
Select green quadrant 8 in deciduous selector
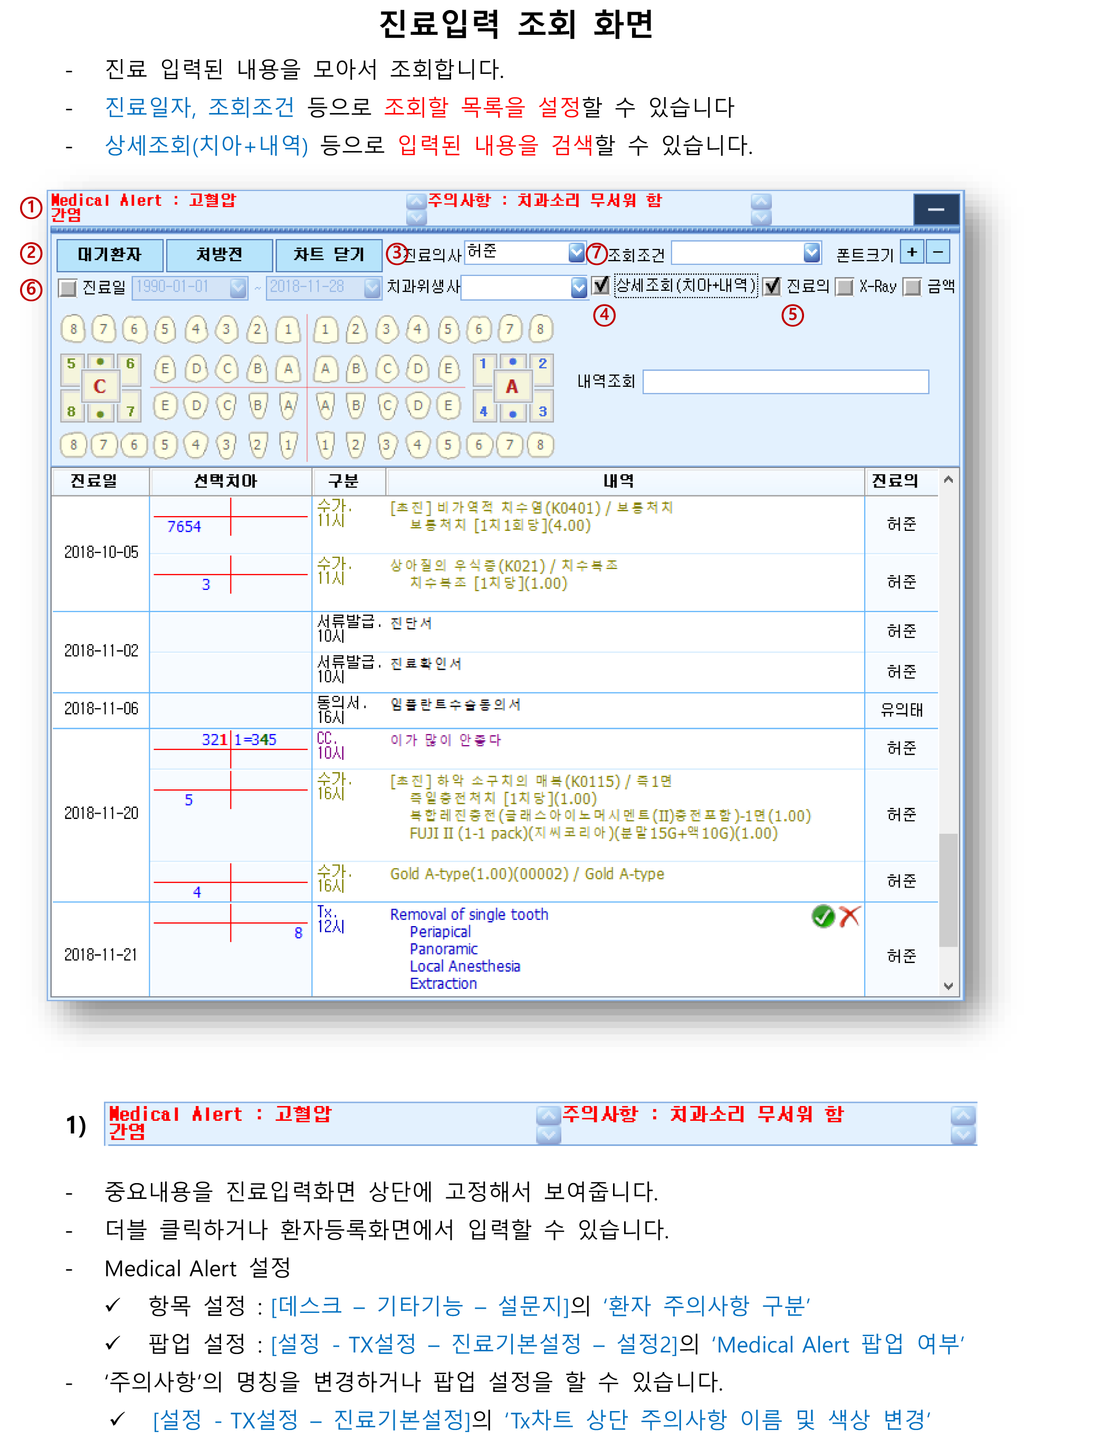[x=71, y=411]
